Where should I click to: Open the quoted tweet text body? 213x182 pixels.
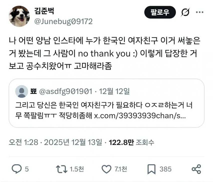104,110
